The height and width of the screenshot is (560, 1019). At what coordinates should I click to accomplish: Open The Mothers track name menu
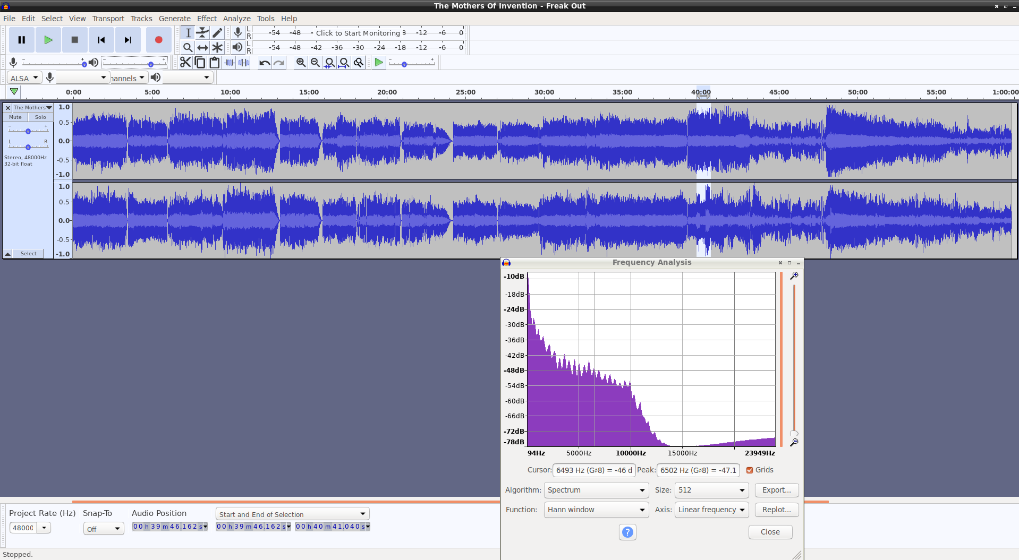click(33, 108)
